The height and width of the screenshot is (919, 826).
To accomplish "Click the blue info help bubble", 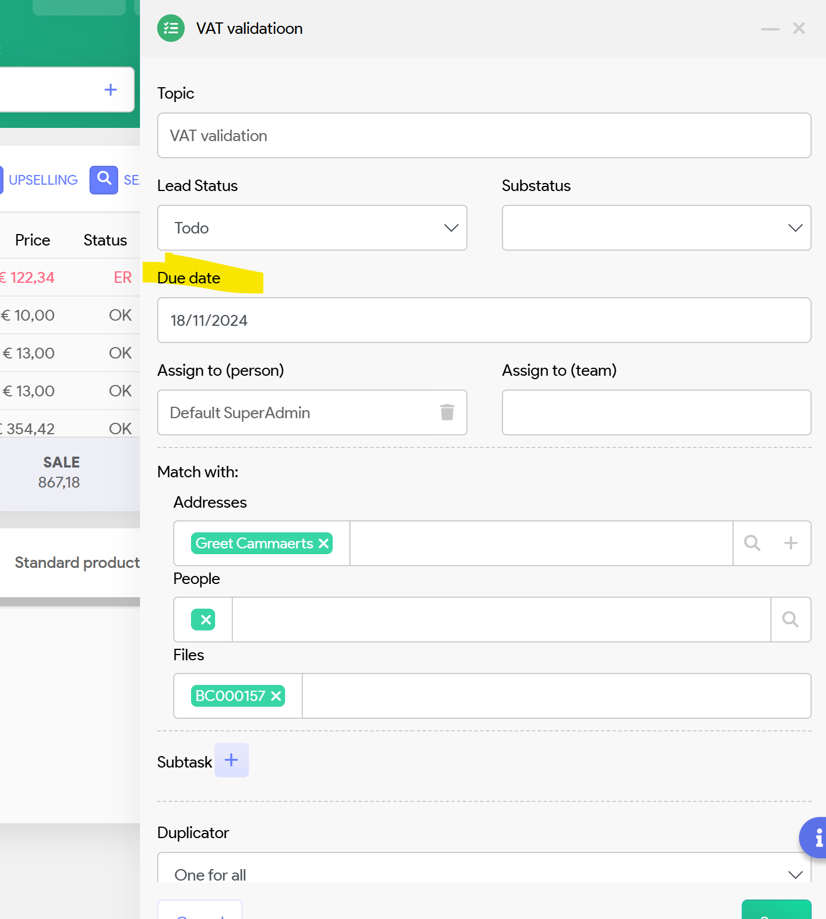I will pyautogui.click(x=816, y=838).
